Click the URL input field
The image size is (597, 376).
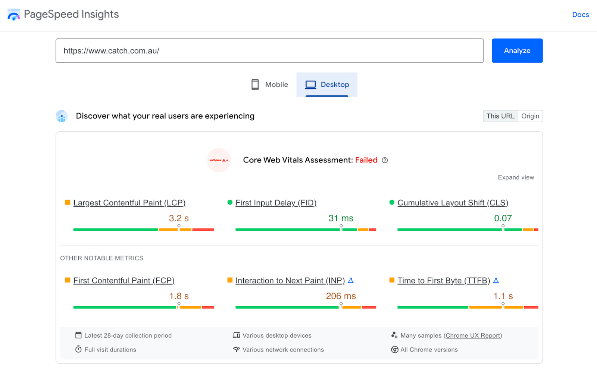[x=269, y=51]
